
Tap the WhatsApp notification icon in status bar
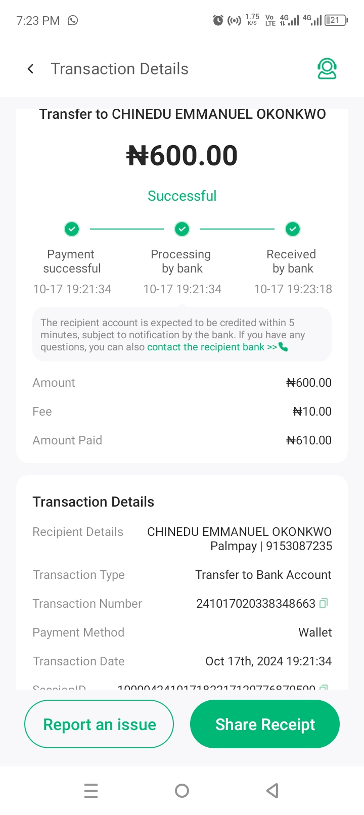point(73,20)
